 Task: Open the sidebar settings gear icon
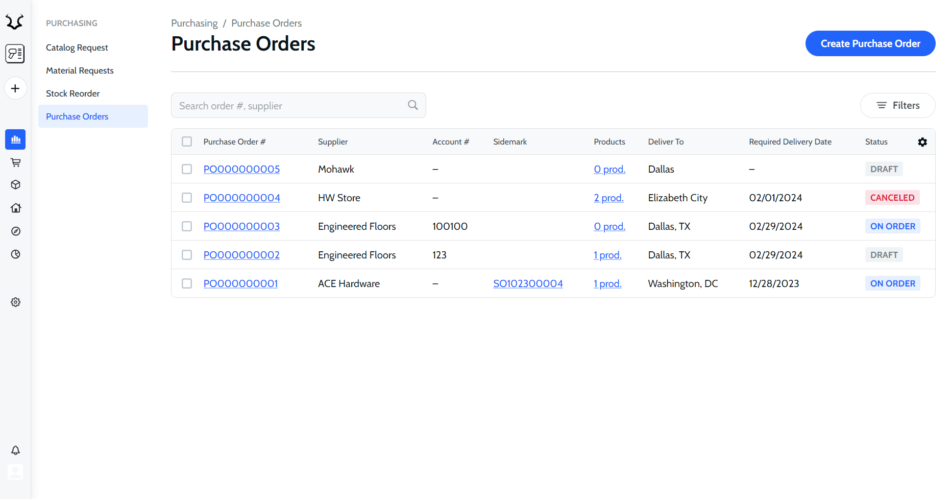pos(15,302)
